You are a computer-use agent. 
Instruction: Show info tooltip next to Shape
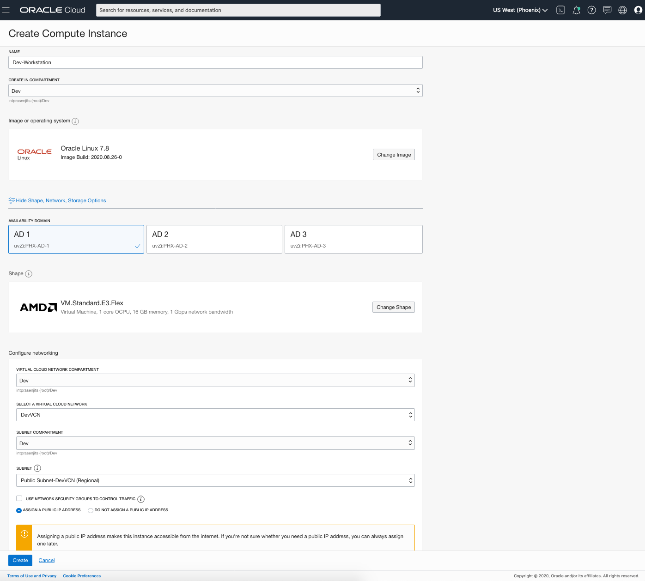point(29,274)
